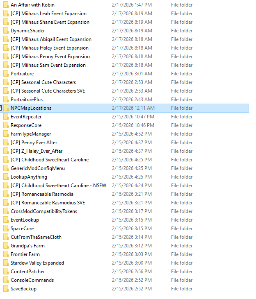Click the date 2/15/2026 4:24 PM
The image size is (256, 299).
[x=132, y=186]
